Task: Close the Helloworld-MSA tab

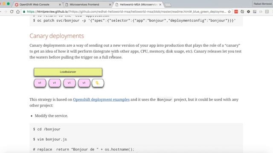Action: [160, 5]
